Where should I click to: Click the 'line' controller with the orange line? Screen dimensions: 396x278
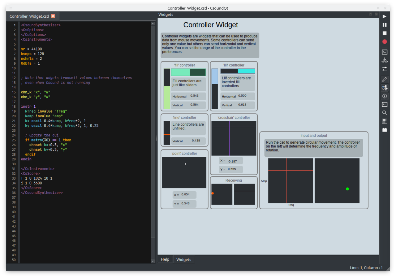click(167, 133)
